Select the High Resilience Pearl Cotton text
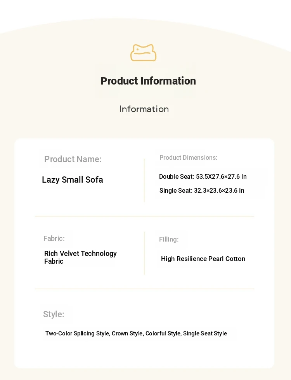 203,259
